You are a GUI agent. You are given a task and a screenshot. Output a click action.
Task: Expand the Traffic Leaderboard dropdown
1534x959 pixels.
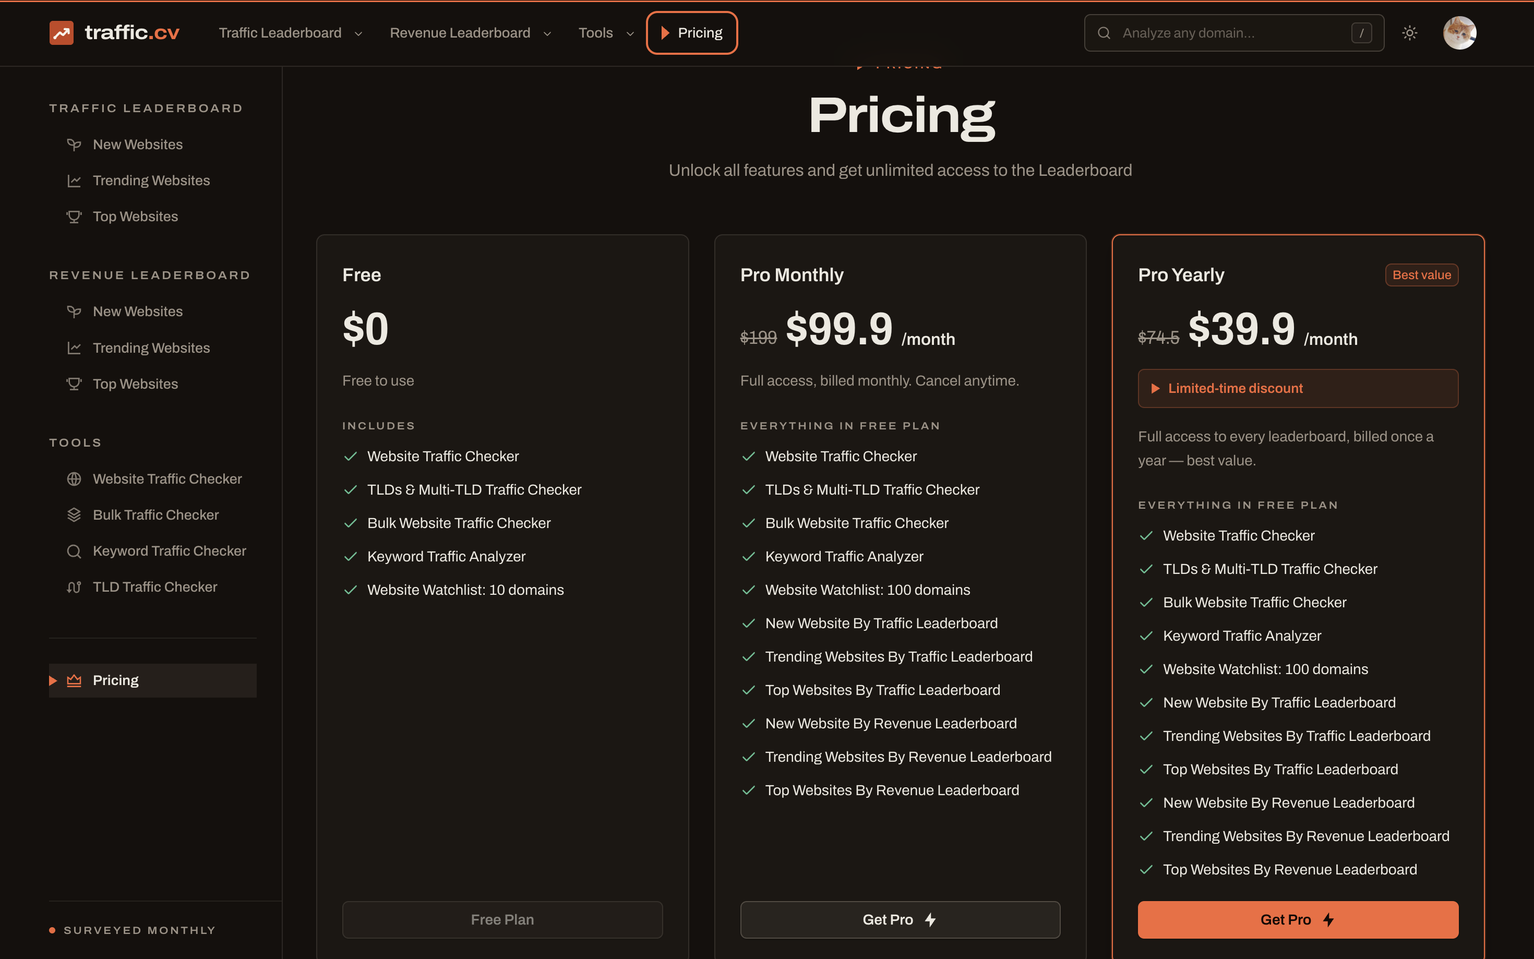291,33
